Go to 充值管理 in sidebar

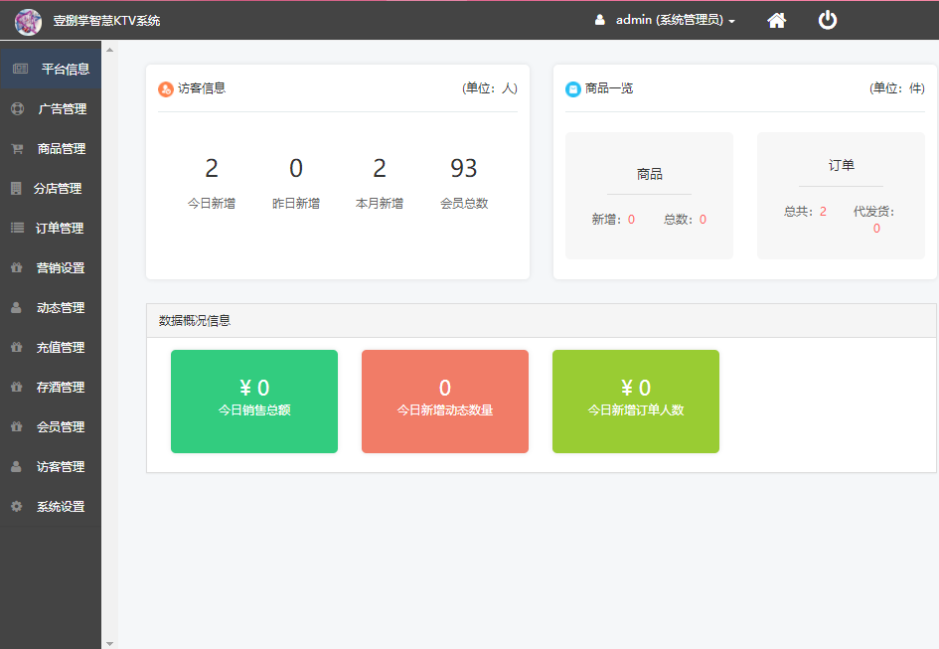[x=51, y=347]
